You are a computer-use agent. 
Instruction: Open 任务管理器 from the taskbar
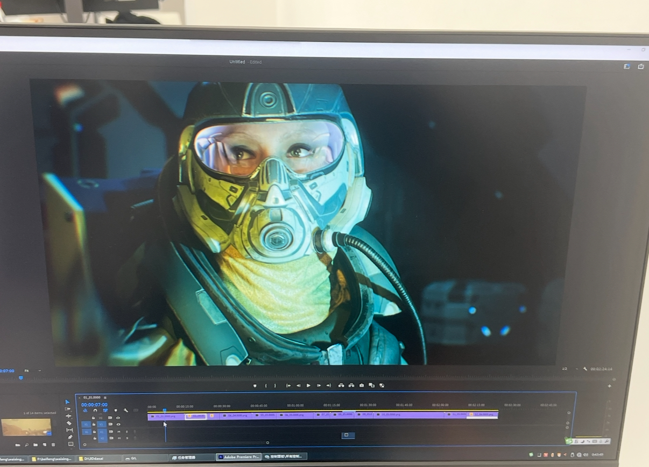tap(186, 457)
